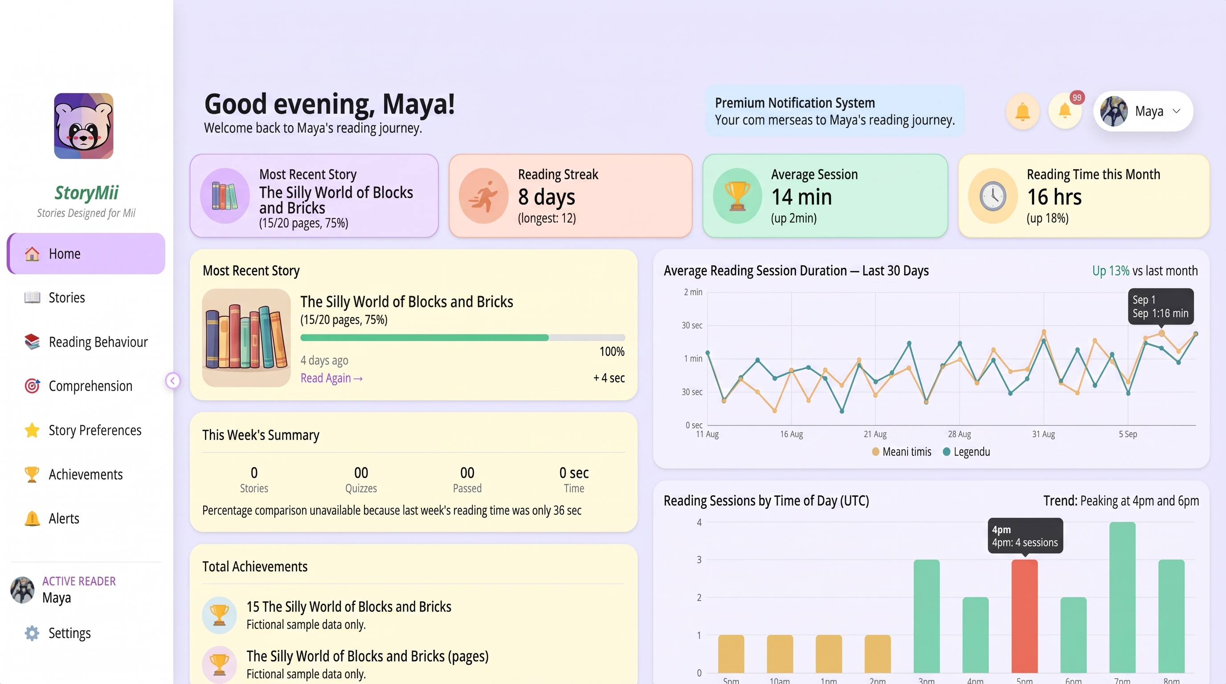Click the '0 sec Time' weekly summary stat

pyautogui.click(x=574, y=480)
